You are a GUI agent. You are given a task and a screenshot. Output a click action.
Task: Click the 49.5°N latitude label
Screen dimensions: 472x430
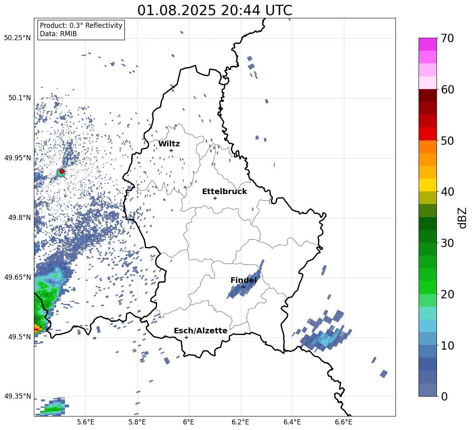click(x=20, y=337)
